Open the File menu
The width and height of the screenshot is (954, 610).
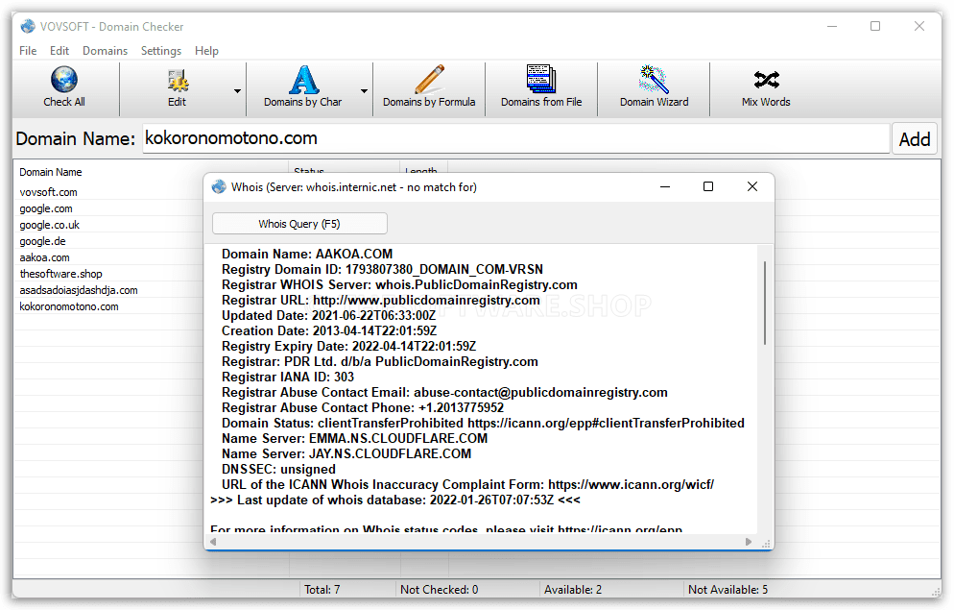(28, 51)
